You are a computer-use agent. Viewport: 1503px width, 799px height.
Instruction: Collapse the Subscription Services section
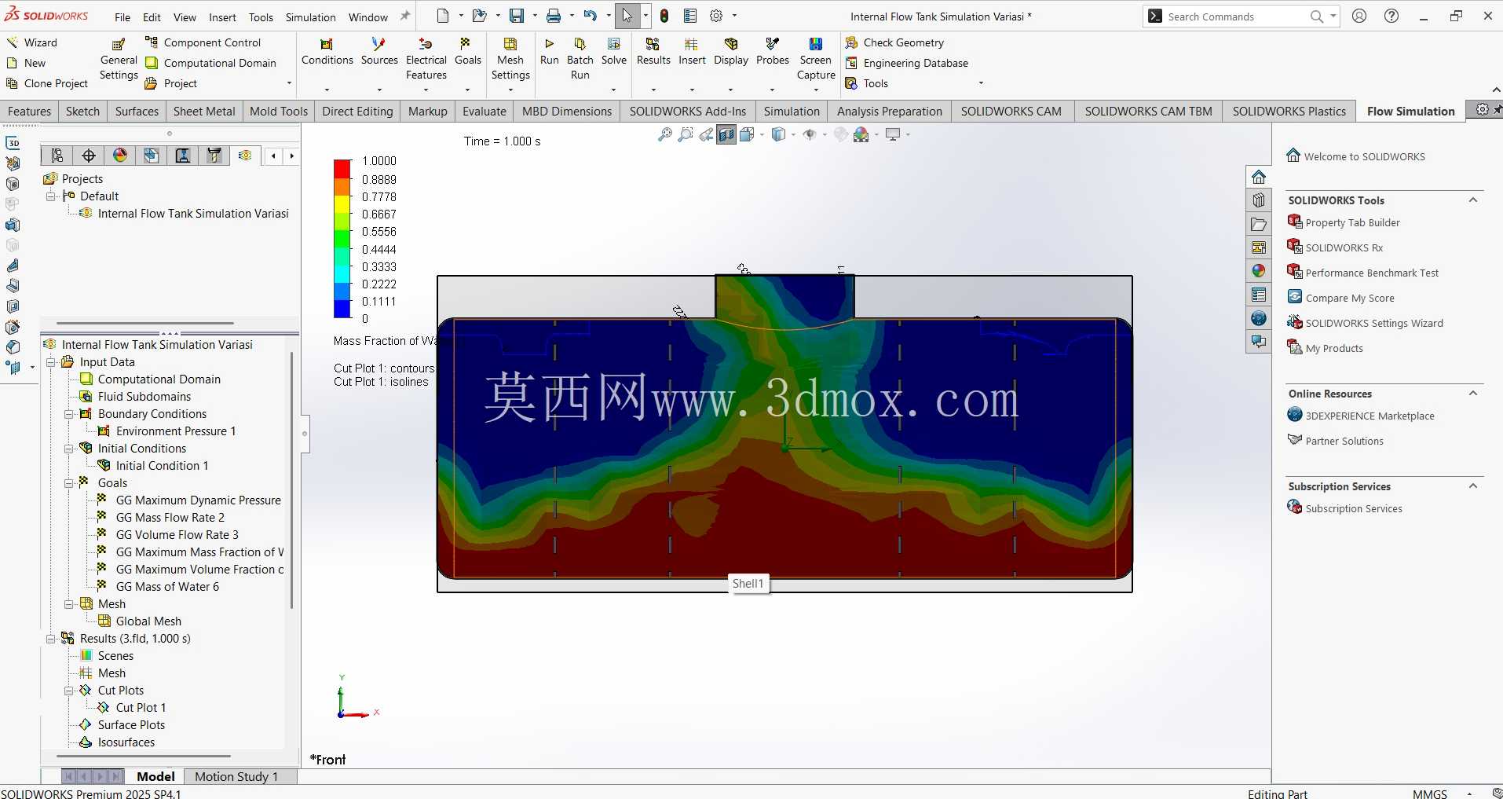(x=1473, y=486)
